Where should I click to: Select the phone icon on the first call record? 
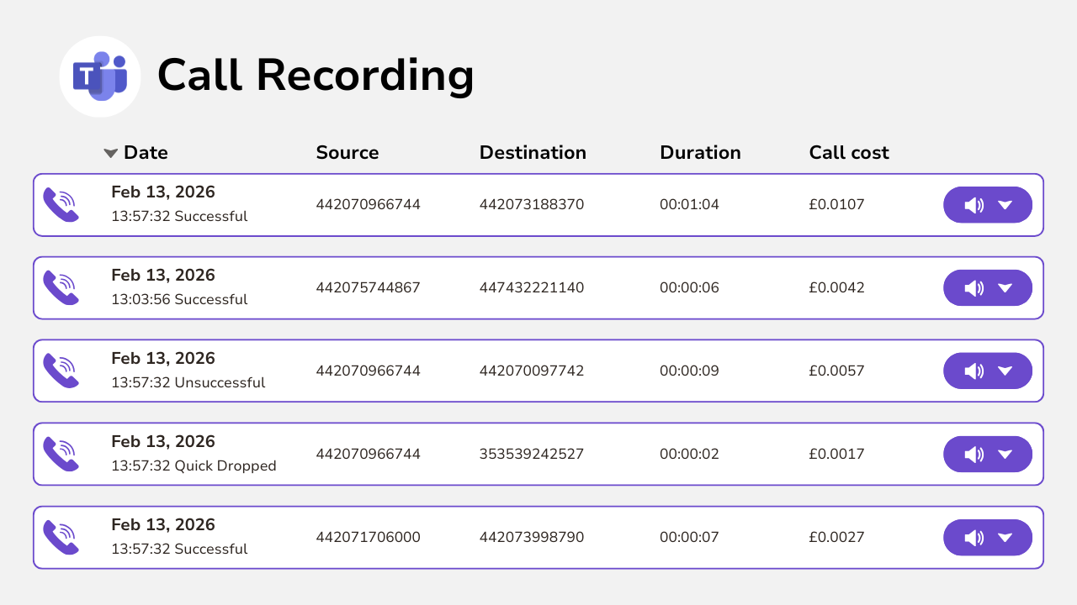61,204
